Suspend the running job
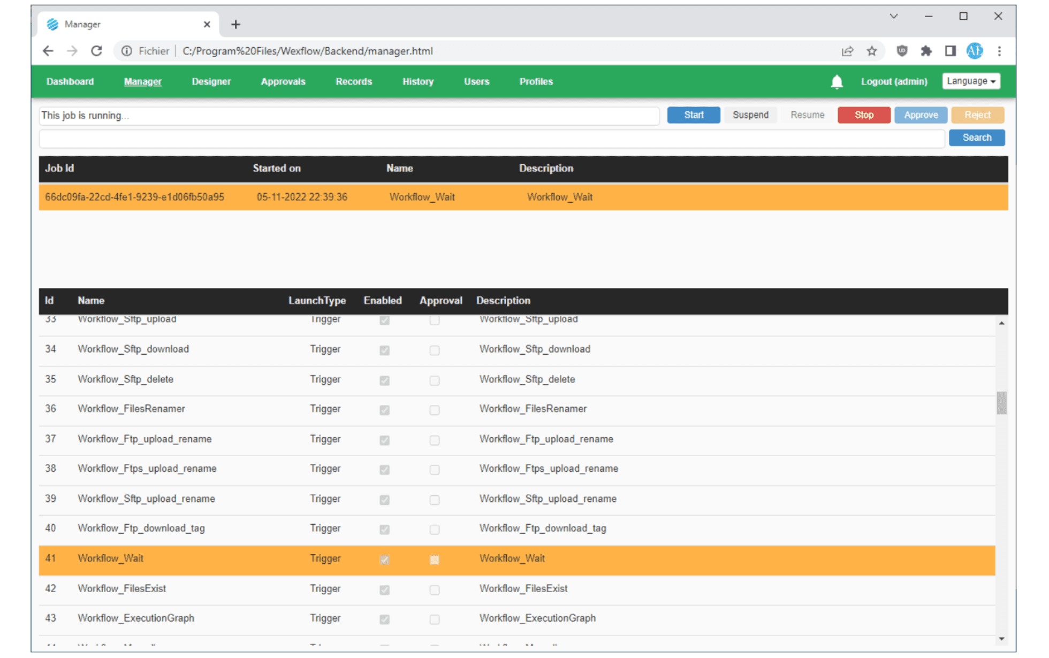1049x658 pixels. click(x=750, y=115)
